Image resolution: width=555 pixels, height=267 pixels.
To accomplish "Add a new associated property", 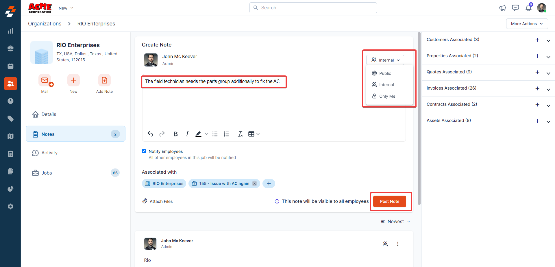I will coord(537,56).
